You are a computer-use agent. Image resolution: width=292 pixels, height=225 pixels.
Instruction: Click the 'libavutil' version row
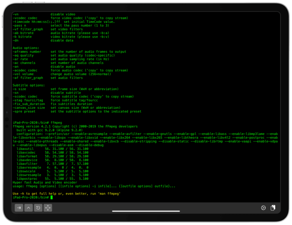coord(53,149)
